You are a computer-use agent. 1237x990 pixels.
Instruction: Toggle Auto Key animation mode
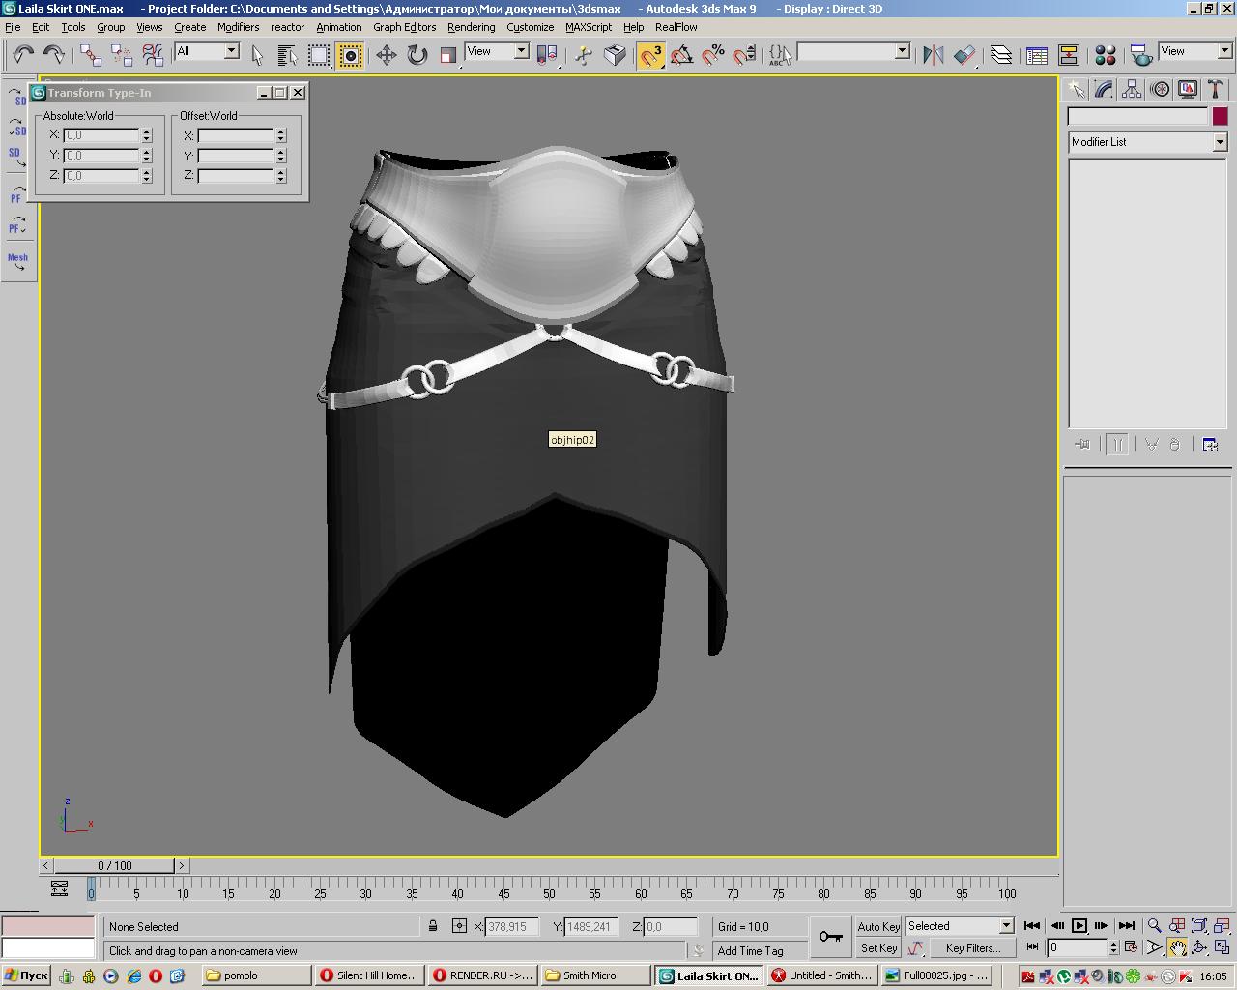click(x=878, y=926)
